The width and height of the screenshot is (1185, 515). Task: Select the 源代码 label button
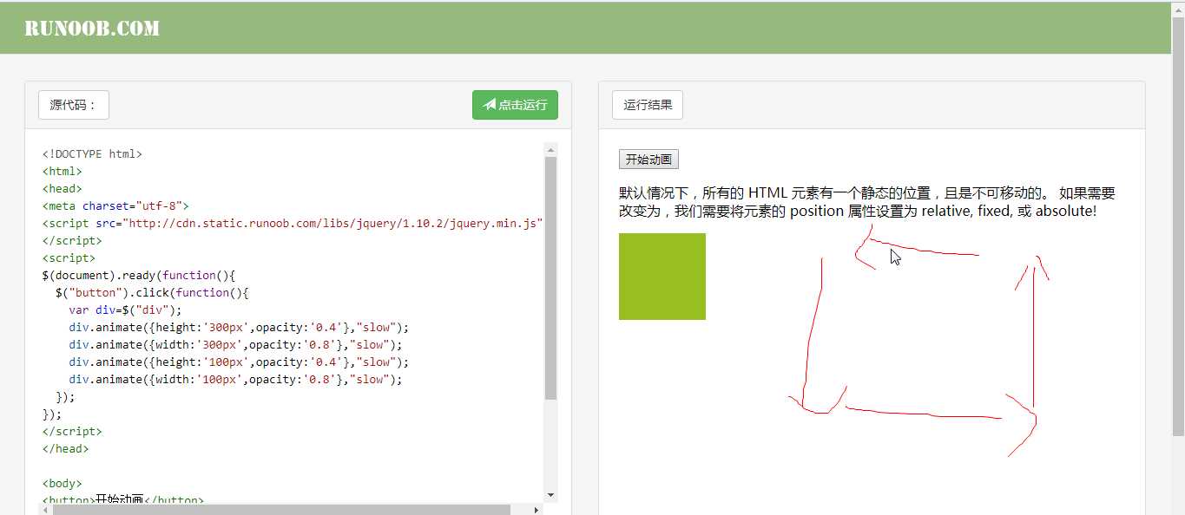click(74, 105)
